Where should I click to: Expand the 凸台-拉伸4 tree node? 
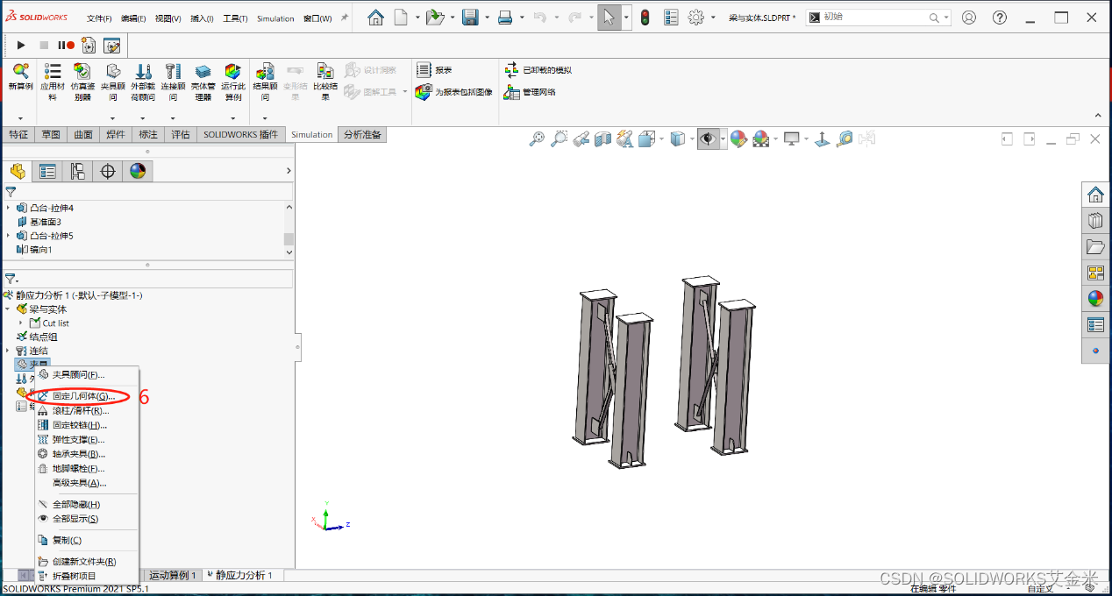click(x=8, y=208)
